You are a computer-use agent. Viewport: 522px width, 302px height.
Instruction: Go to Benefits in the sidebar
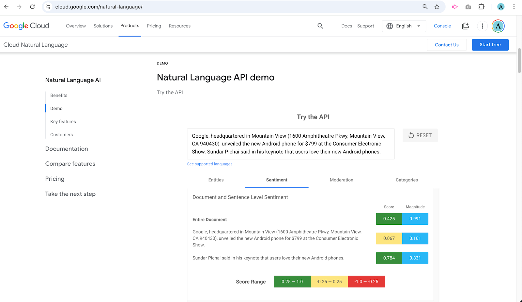(x=59, y=95)
